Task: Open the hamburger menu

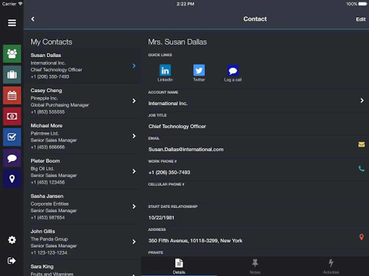Action: tap(12, 23)
